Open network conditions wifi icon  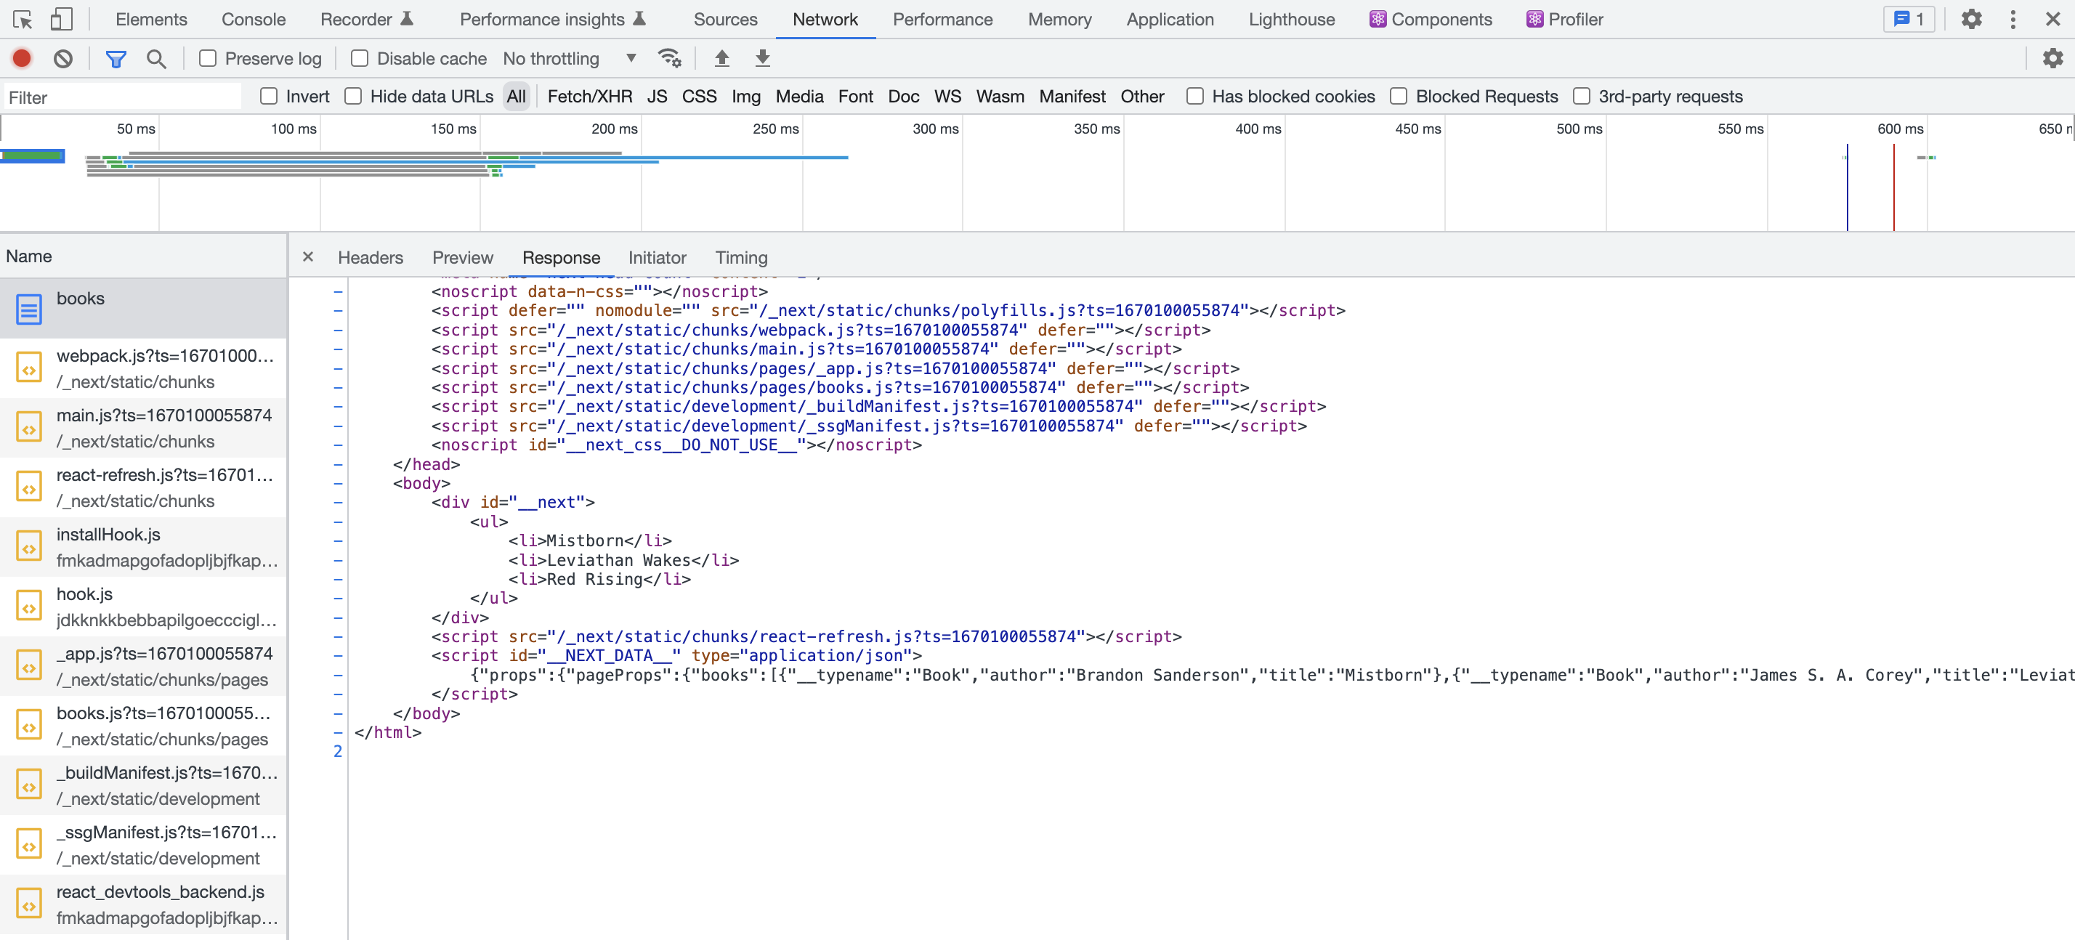pos(668,58)
